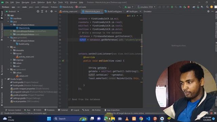Open Visual Studio Code from taskbar

148,119
